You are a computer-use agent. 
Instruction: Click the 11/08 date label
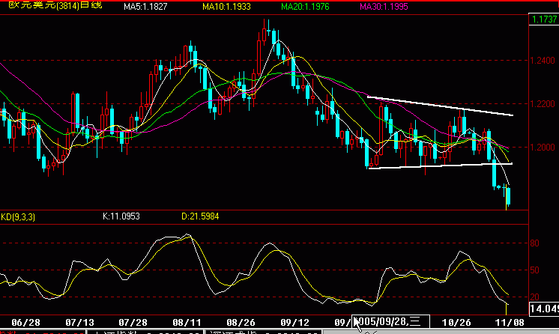pos(510,323)
